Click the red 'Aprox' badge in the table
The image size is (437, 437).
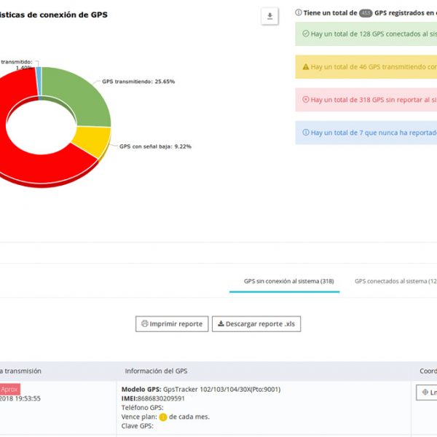coord(9,390)
